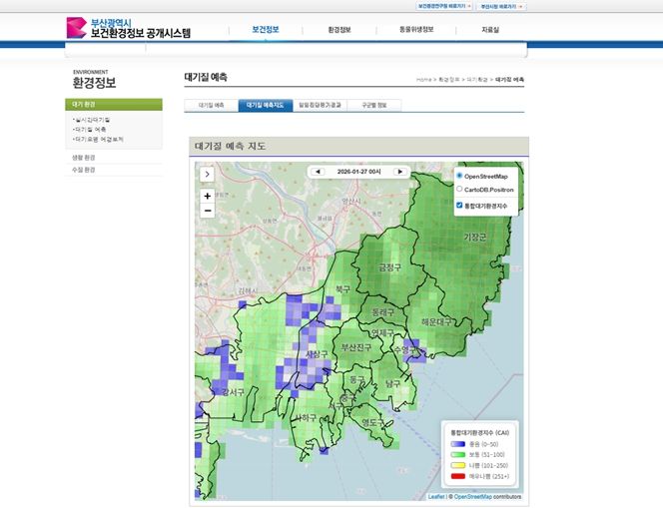Image resolution: width=663 pixels, height=508 pixels.
Task: Select the OpenStreetMap base layer radio
Action: point(459,176)
